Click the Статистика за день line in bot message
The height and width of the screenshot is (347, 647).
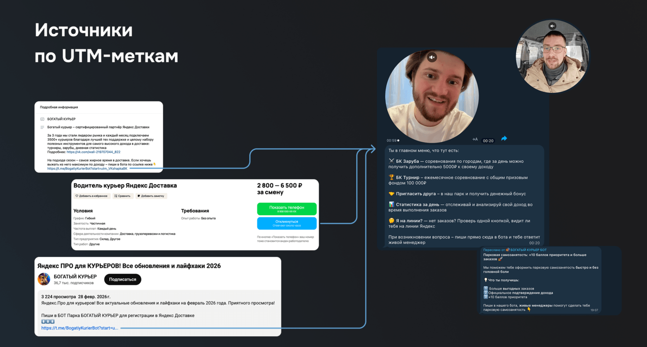[461, 207]
